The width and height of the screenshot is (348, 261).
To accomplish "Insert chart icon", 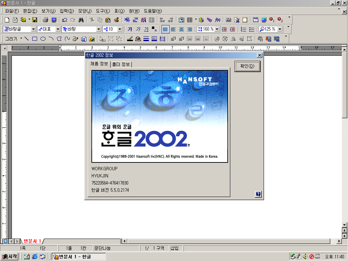I will click(x=201, y=20).
